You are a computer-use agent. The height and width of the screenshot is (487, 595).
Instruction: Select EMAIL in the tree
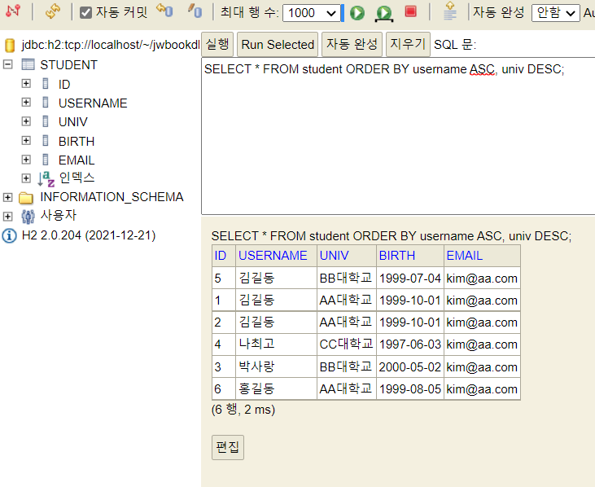click(77, 160)
